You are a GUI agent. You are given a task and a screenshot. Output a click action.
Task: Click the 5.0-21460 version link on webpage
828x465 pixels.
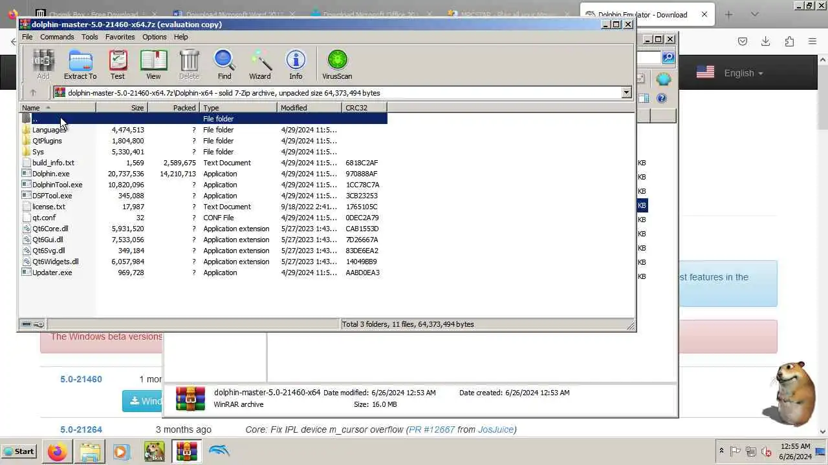81,379
